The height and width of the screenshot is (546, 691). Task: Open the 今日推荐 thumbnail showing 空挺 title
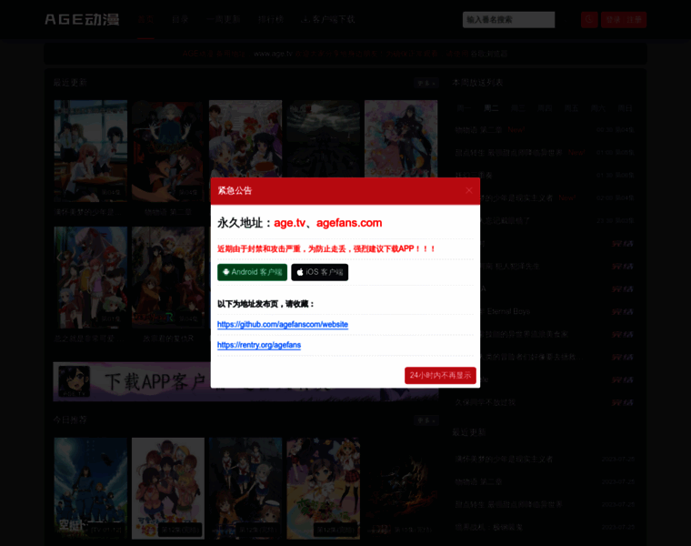90,489
